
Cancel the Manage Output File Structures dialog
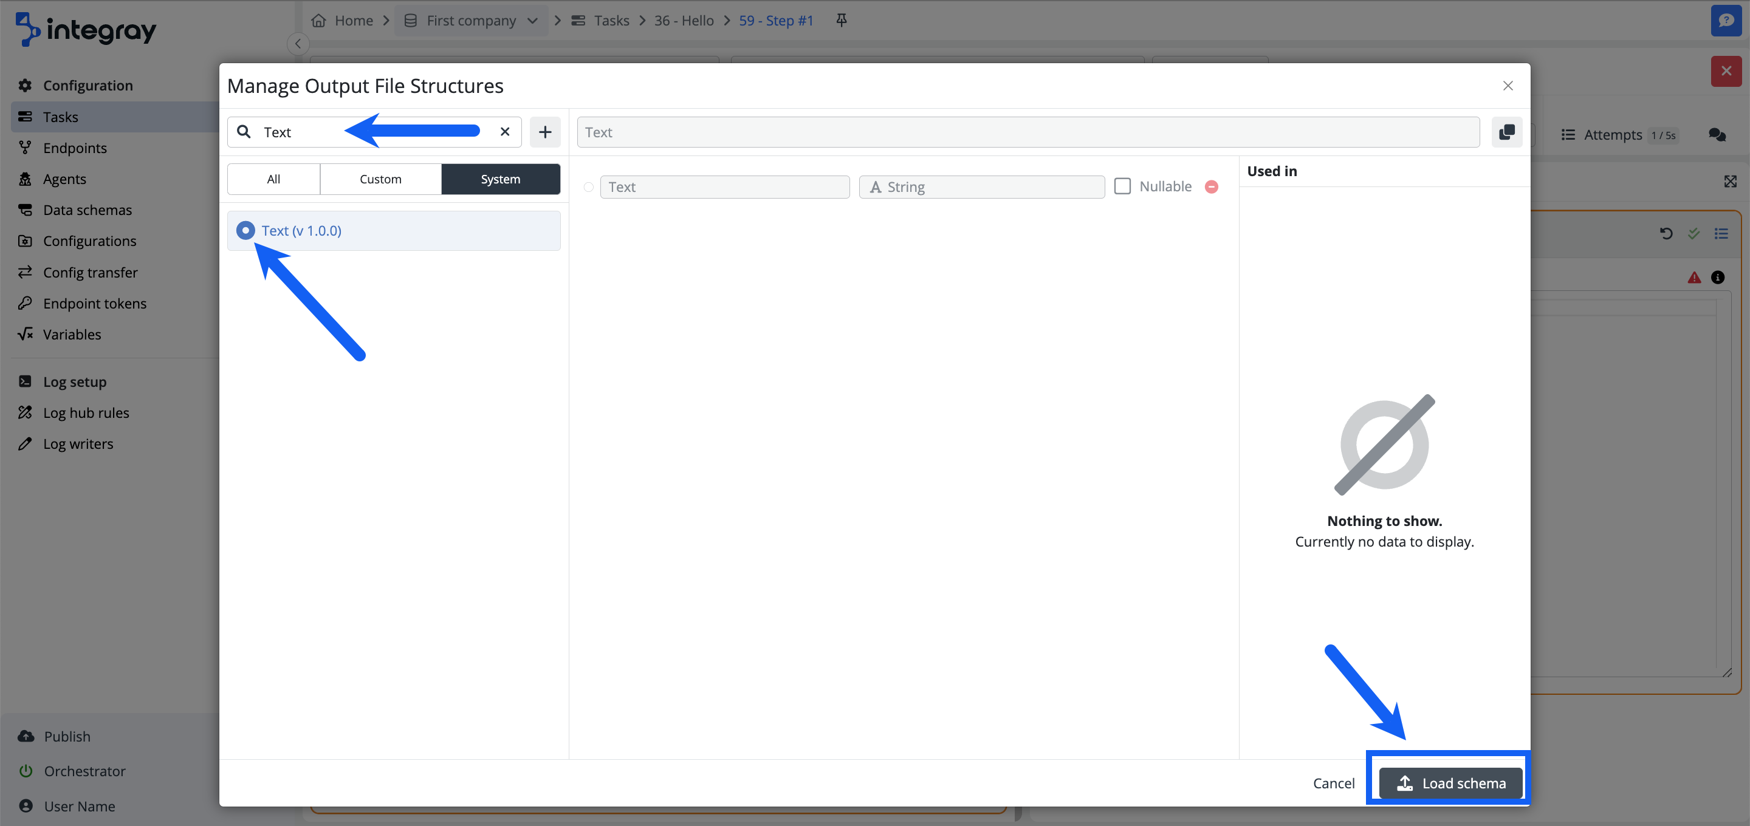pos(1334,782)
